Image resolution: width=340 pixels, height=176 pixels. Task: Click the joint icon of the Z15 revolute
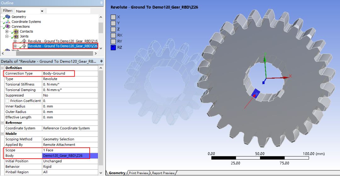pyautogui.click(x=24, y=41)
